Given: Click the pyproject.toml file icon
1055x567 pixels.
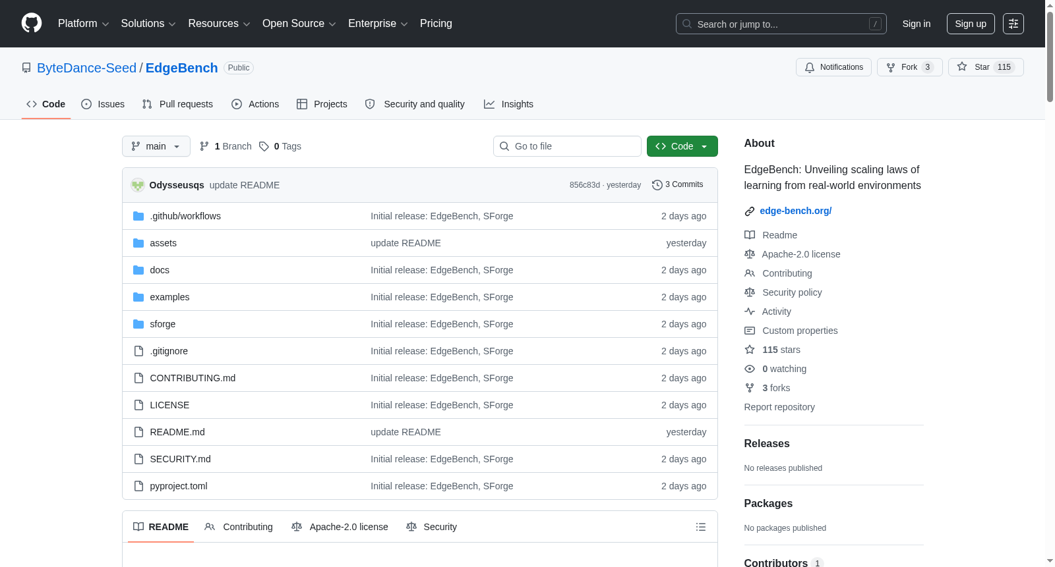Looking at the screenshot, I should 138,486.
